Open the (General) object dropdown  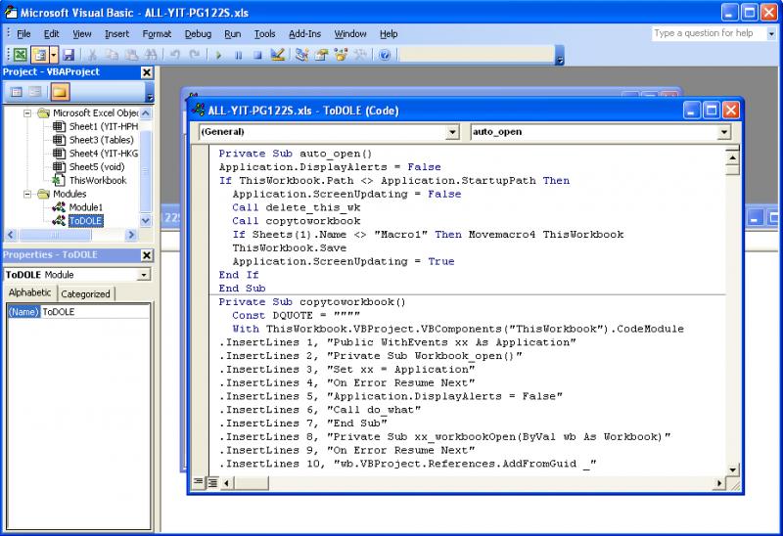[452, 132]
